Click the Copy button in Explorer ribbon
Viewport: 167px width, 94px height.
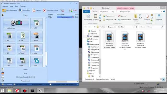pyautogui.click(x=88, y=17)
